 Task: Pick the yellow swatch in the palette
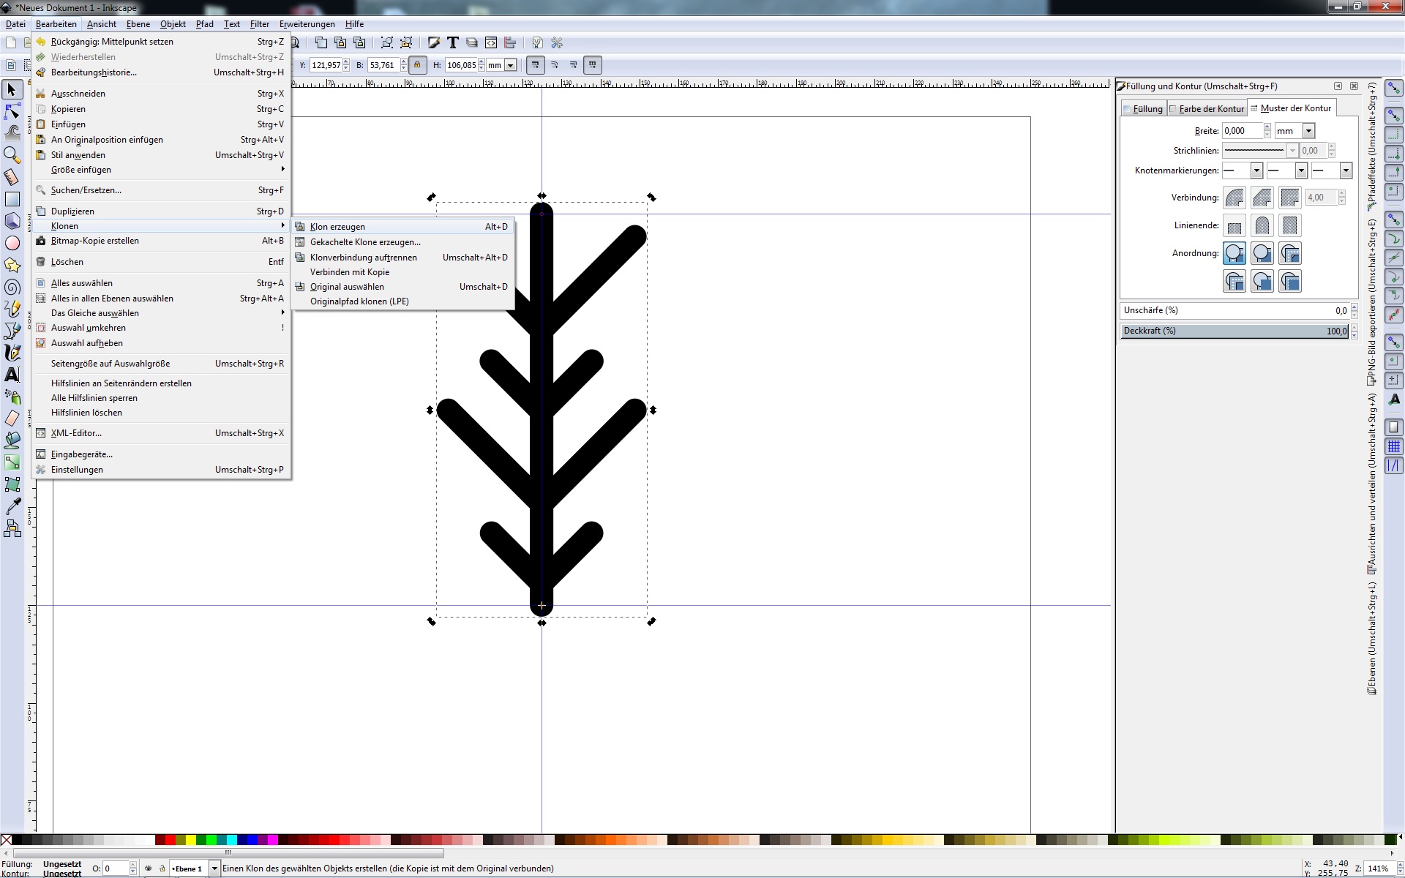[x=190, y=840]
